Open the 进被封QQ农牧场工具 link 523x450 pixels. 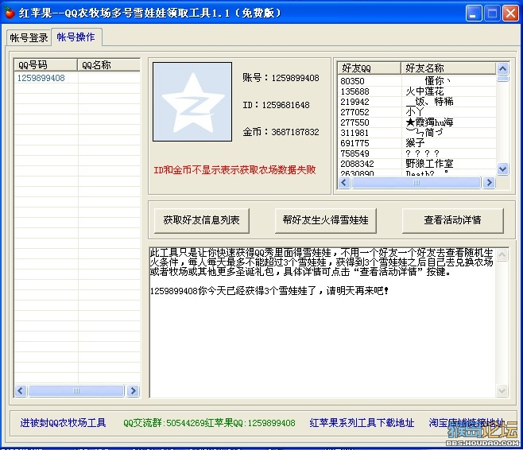point(63,423)
